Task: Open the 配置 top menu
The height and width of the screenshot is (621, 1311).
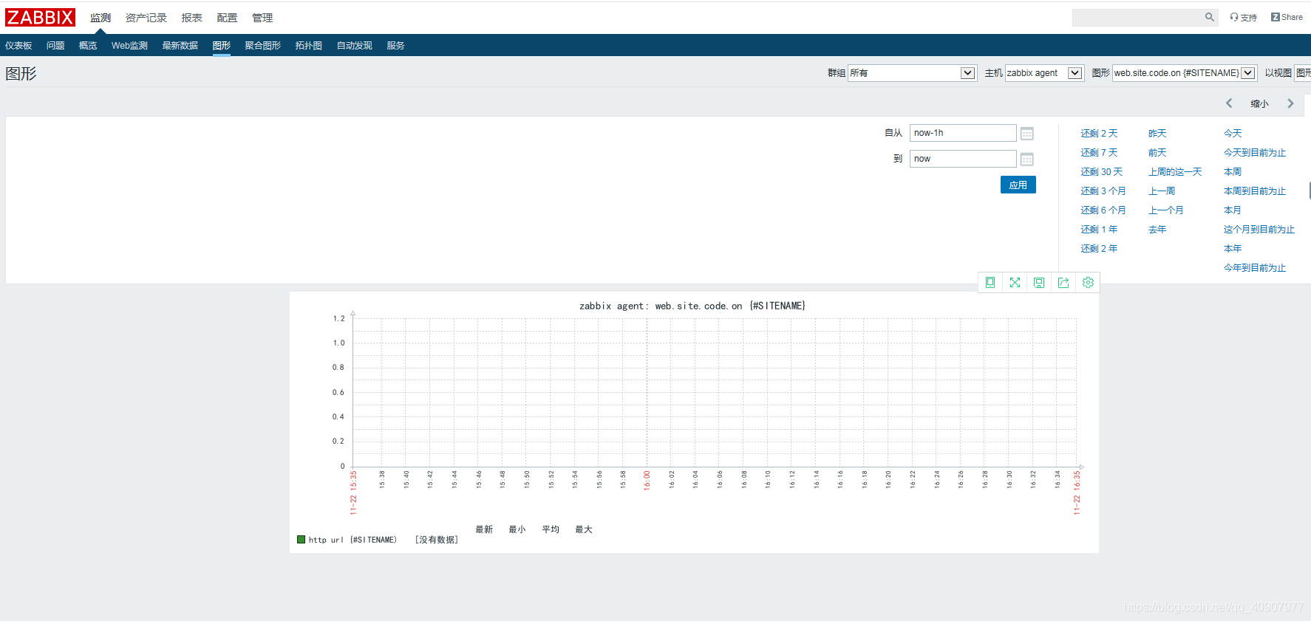Action: click(x=228, y=18)
